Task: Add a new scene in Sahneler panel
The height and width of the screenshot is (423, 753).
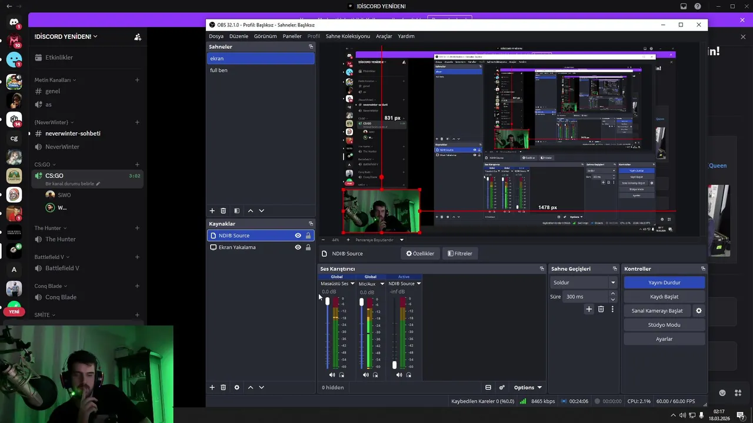Action: click(x=212, y=210)
